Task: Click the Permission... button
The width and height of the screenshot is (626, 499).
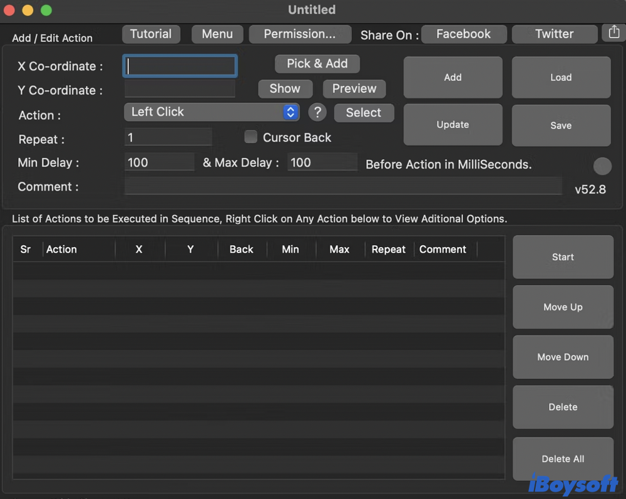Action: (x=300, y=34)
